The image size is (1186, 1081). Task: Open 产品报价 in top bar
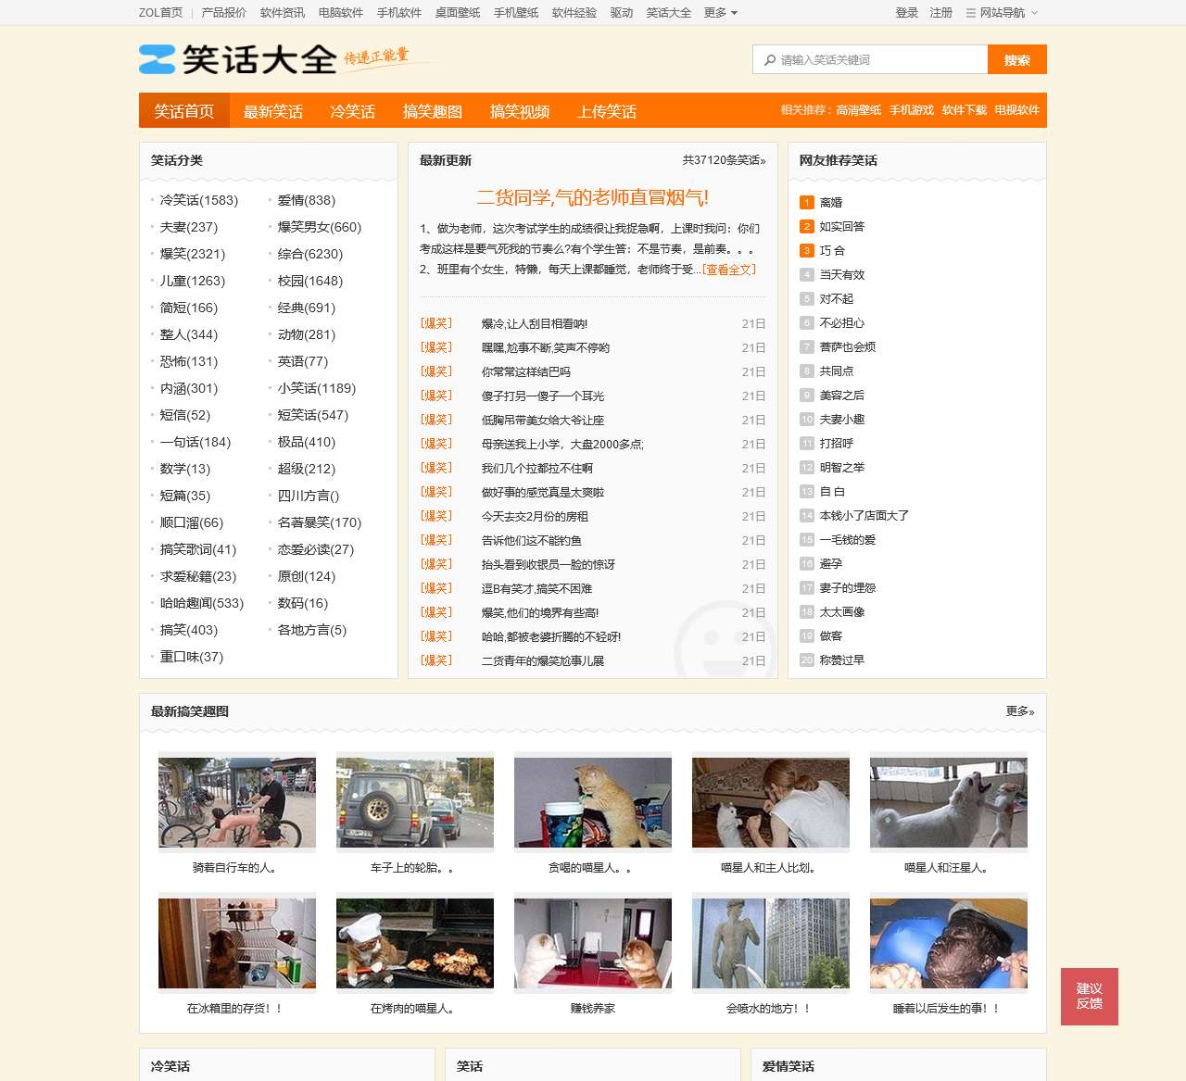click(x=224, y=13)
